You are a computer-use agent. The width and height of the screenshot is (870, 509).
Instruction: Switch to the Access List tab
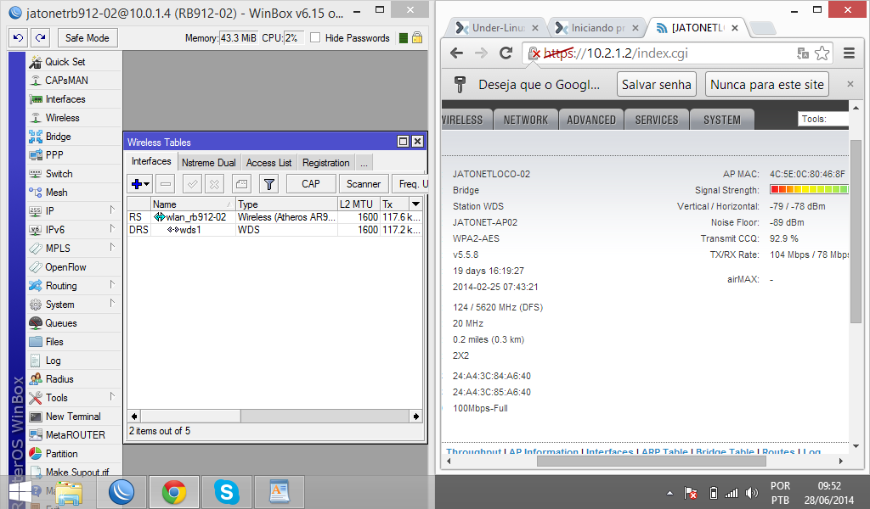[268, 163]
